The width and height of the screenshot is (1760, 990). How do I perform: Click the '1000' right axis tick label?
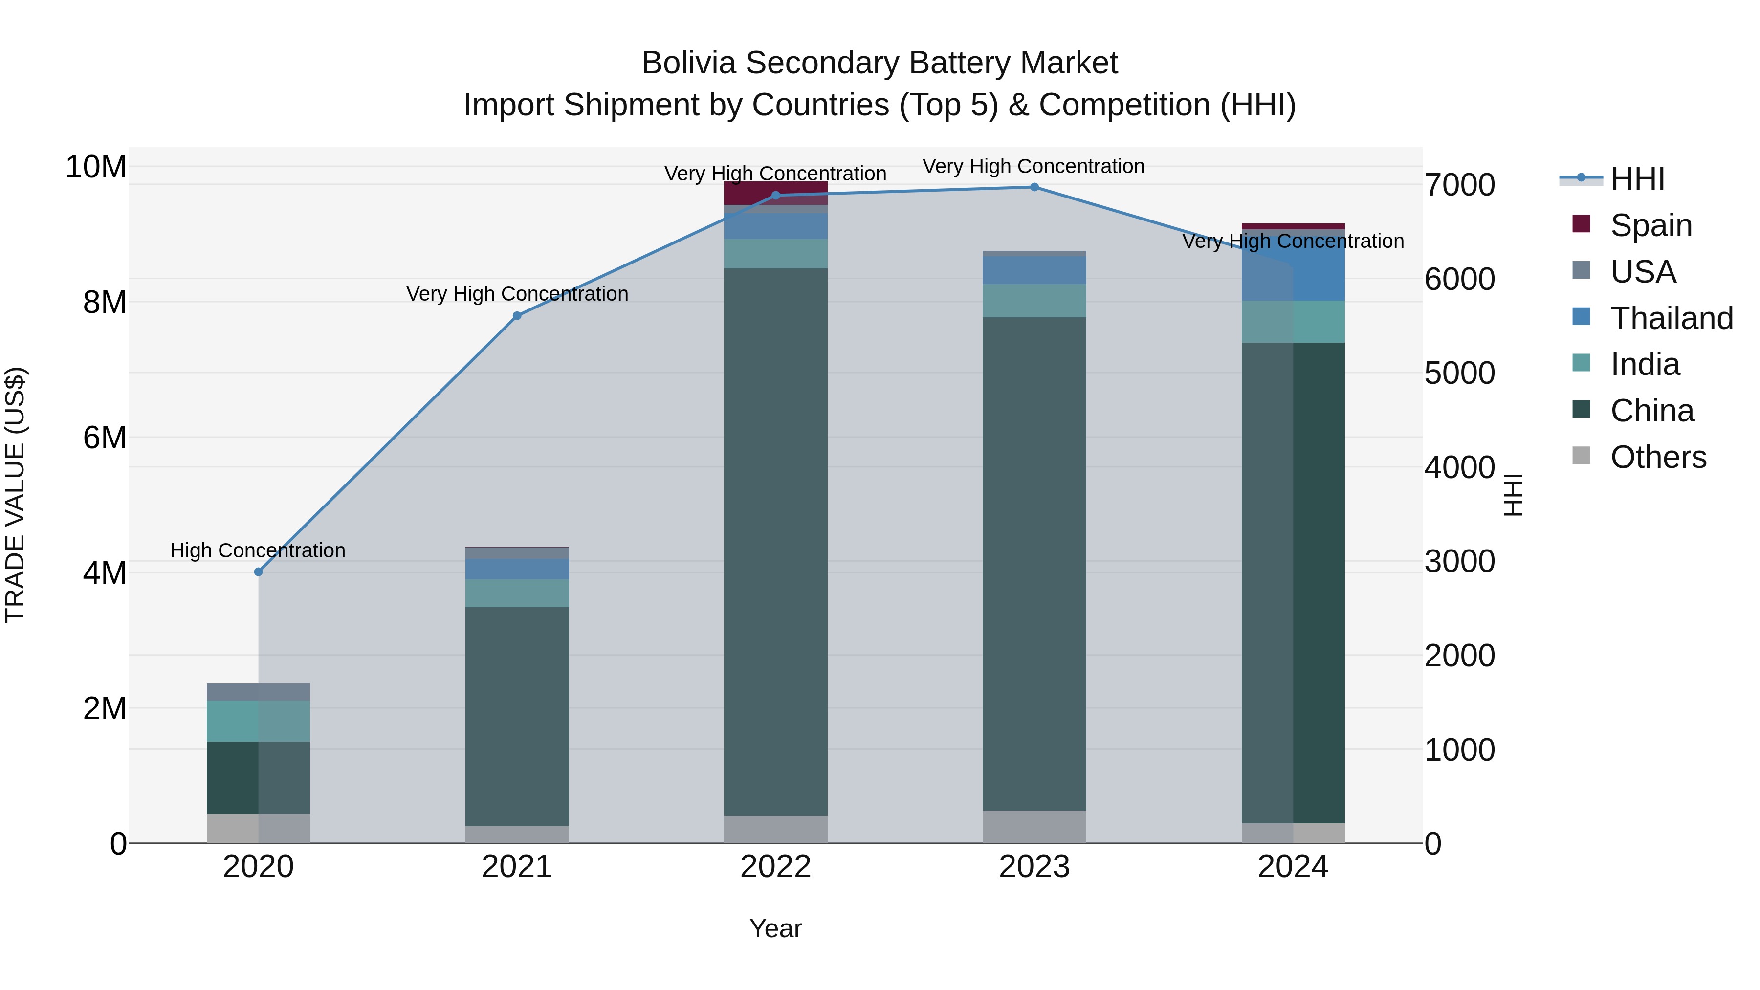(1460, 750)
